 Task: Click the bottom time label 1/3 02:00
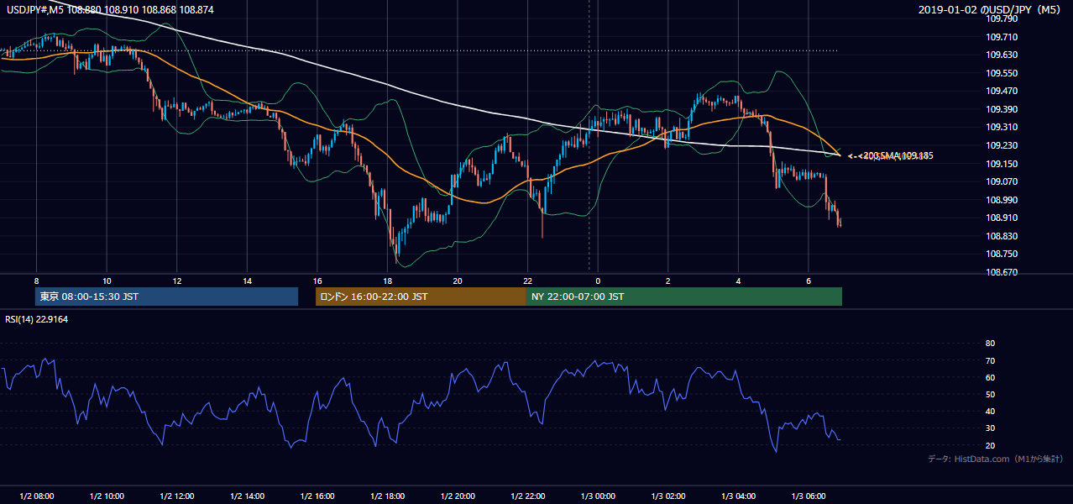click(668, 496)
